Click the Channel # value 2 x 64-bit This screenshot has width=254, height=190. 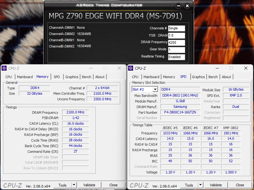(102, 88)
